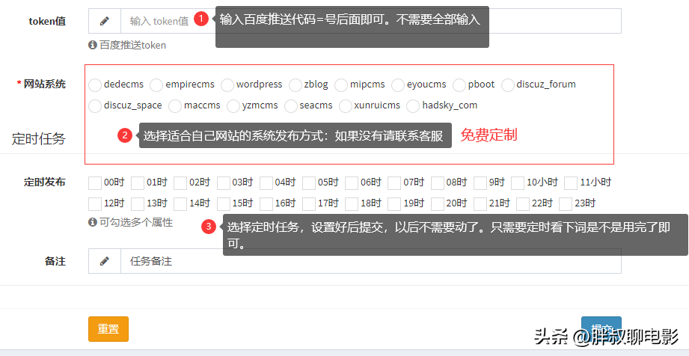
Task: Check the 00时 publish hour box
Action: pos(95,182)
